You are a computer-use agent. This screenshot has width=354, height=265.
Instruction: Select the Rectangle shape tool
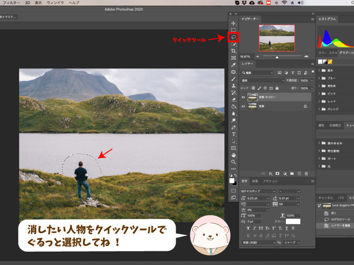pos(234,148)
